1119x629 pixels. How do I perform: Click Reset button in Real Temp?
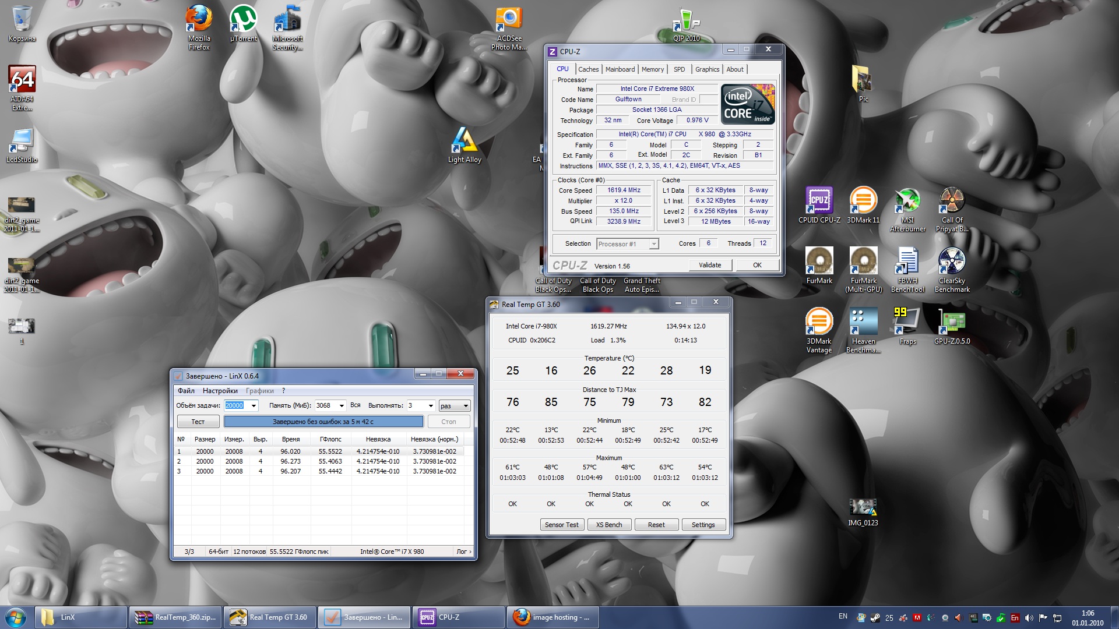656,525
